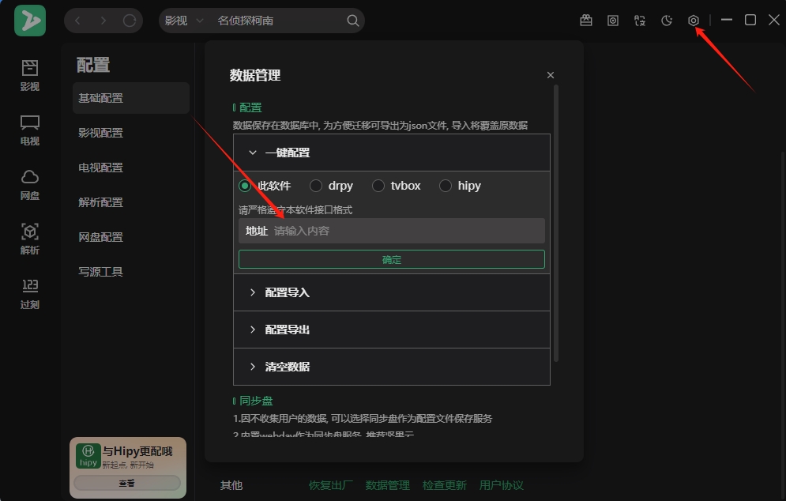
Task: Open 过刻 in left sidebar
Action: click(29, 294)
